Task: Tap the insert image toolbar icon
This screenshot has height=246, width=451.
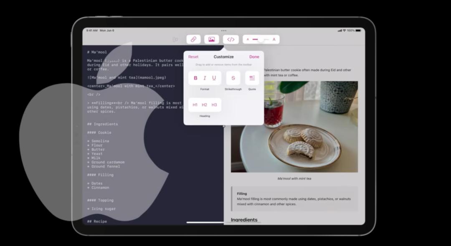Action: [x=211, y=40]
